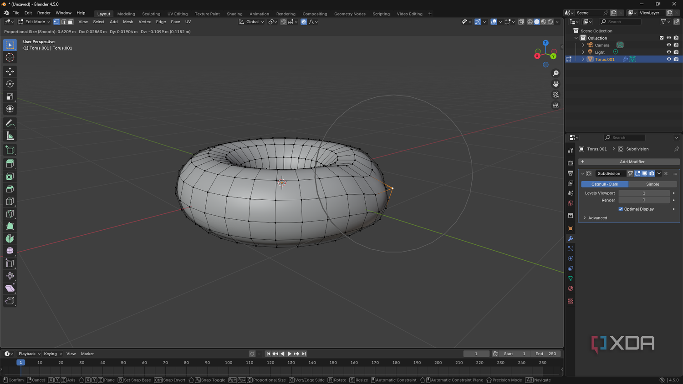Screen dimensions: 683x384
Task: Select the Scale tool
Action: point(10,96)
